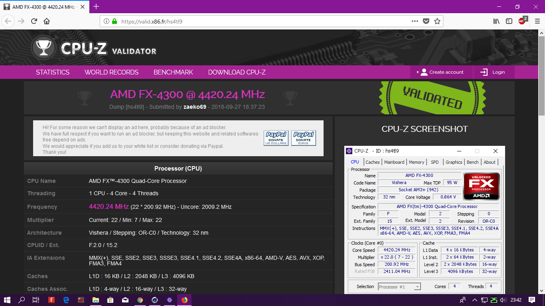This screenshot has width=545, height=306.
Task: Select the Memory tab in CPU-Z screenshot
Action: click(417, 162)
